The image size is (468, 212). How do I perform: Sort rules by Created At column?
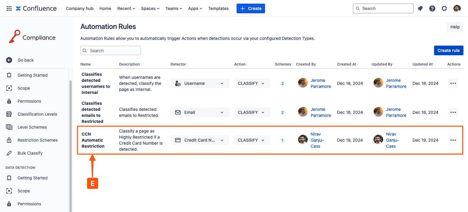click(x=347, y=64)
